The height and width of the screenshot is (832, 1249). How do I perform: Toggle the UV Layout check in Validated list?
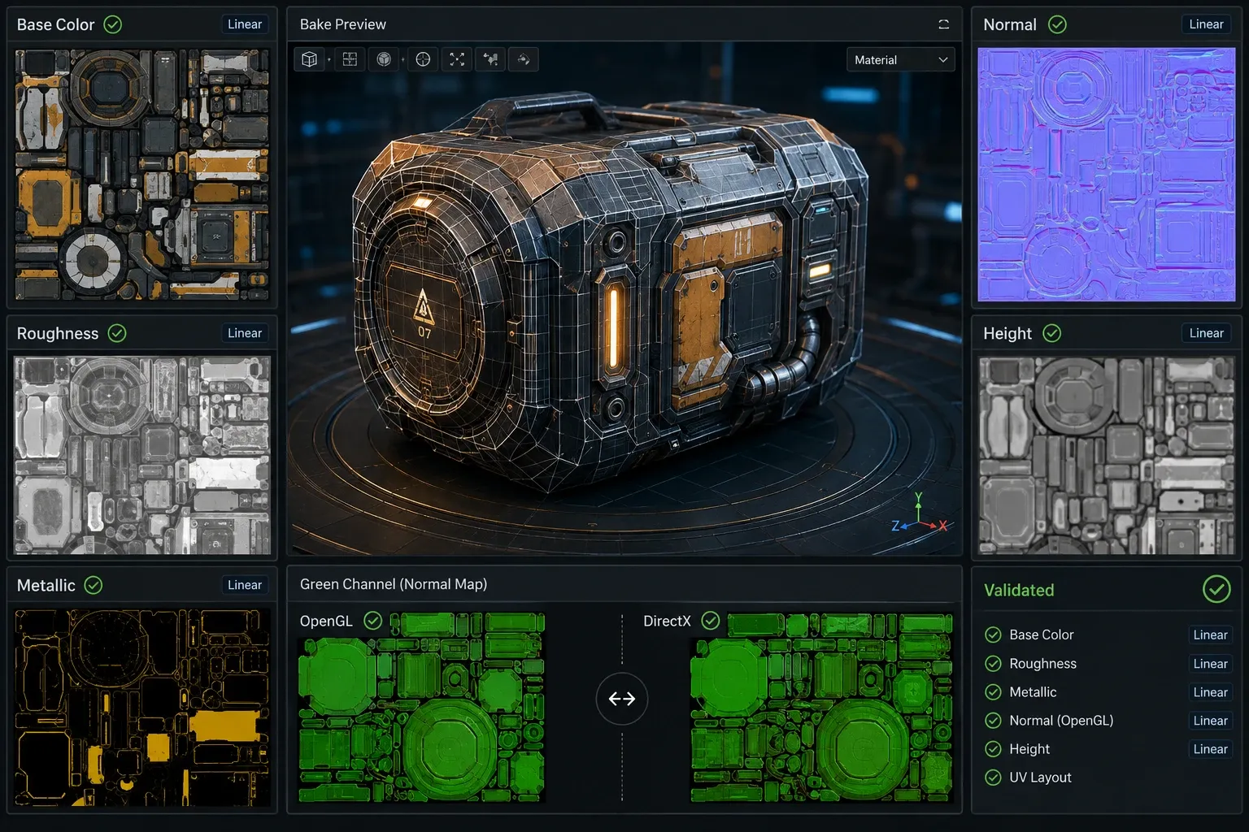click(x=993, y=778)
